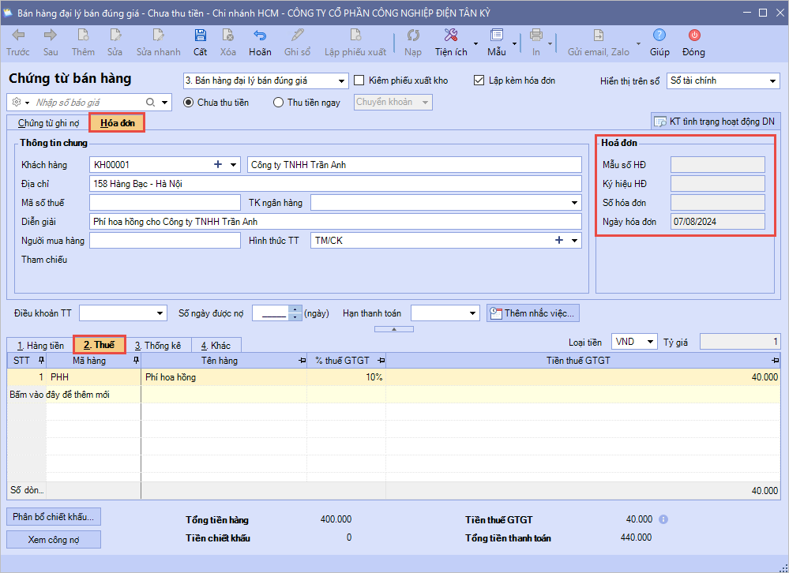Expand the TK ngân hàng dropdown
This screenshot has height=573, width=789.
574,204
